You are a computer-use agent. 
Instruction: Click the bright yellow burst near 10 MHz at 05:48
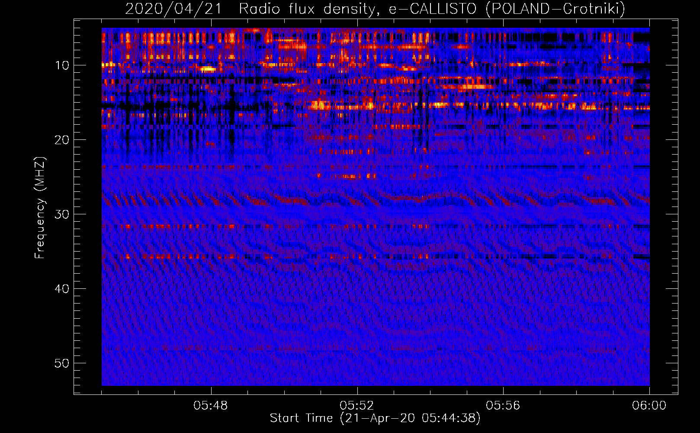tap(208, 68)
